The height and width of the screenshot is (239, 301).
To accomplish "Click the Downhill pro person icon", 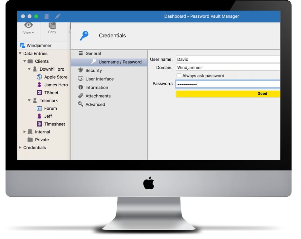I will pos(35,69).
